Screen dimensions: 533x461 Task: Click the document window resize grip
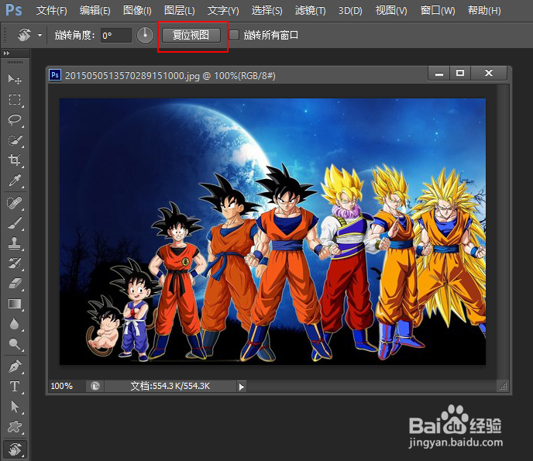tap(503, 386)
